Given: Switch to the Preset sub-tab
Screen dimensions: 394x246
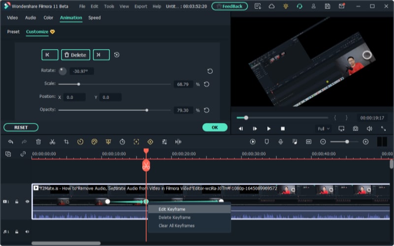Looking at the screenshot, I should (x=13, y=31).
